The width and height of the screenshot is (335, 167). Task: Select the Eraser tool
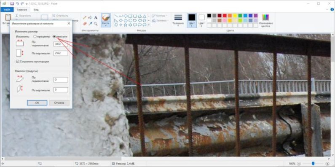(x=85, y=24)
